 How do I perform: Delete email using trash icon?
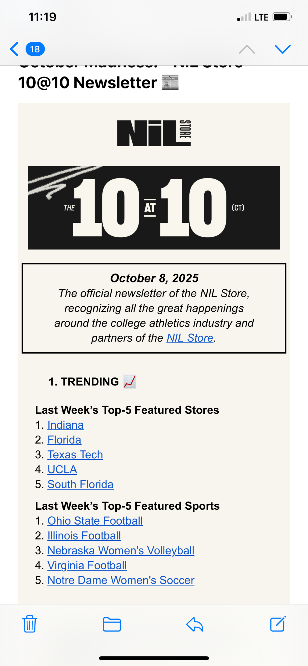[30, 624]
